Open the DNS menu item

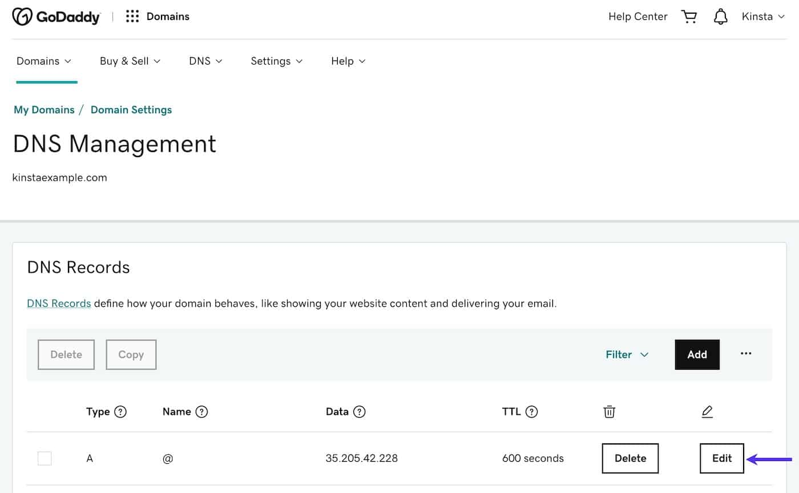point(205,61)
